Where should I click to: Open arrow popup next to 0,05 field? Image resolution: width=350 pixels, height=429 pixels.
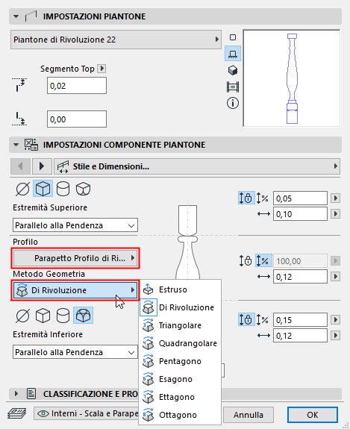pos(335,198)
